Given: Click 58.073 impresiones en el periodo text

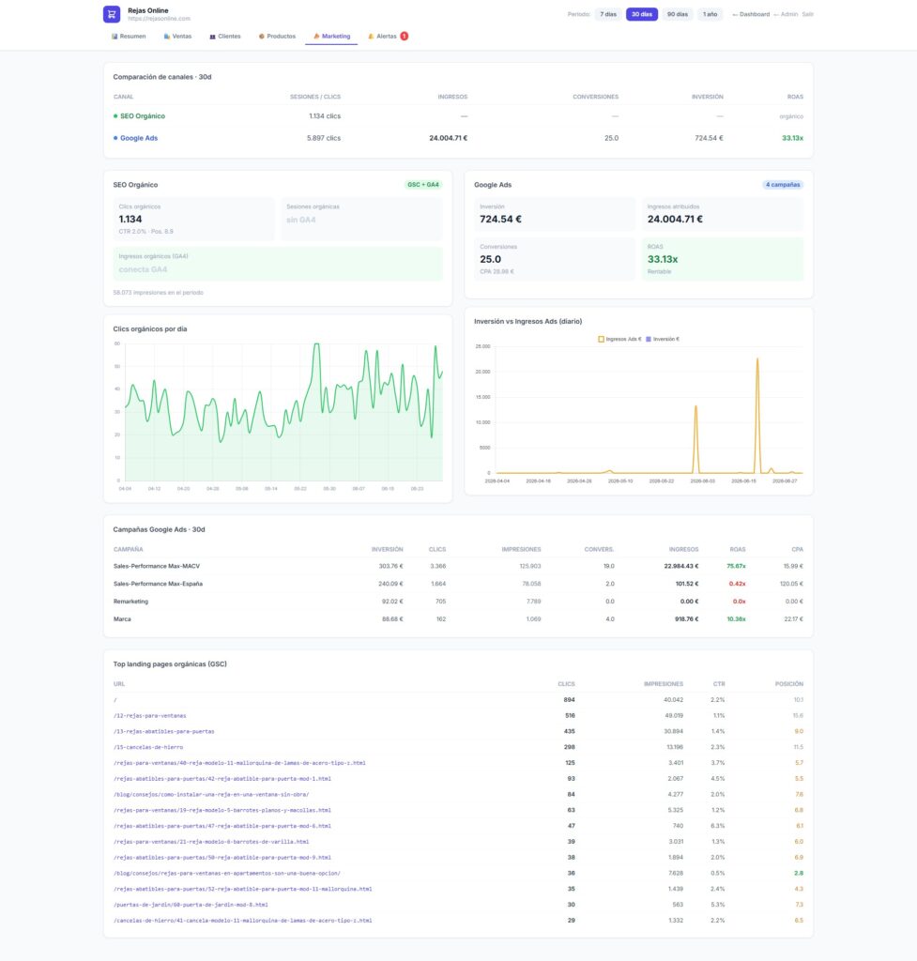Looking at the screenshot, I should pos(158,293).
